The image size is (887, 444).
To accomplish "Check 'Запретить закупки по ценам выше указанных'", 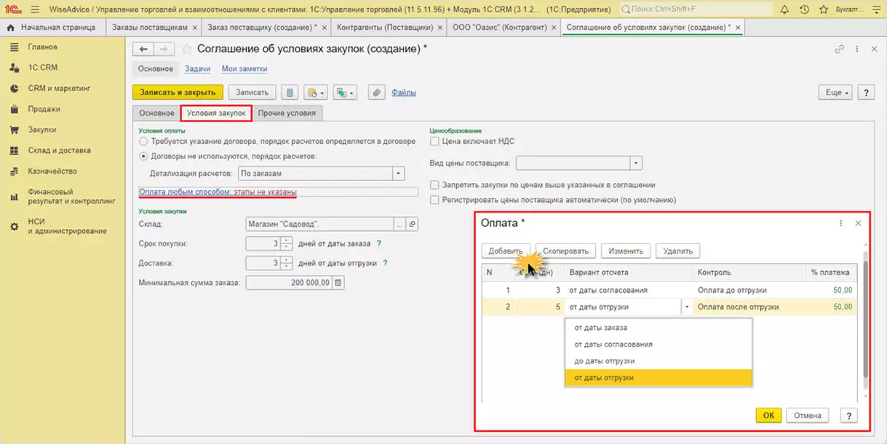I will pyautogui.click(x=435, y=185).
